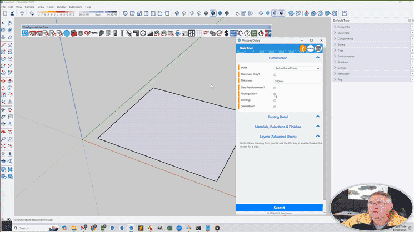Screen dimensions: 414x232
Task: Activate the Orbit tool
Action: click(3, 132)
